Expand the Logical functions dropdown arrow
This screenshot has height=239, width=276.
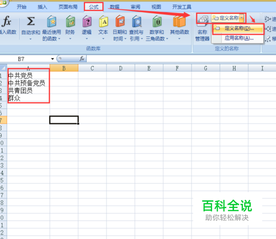(x=87, y=39)
